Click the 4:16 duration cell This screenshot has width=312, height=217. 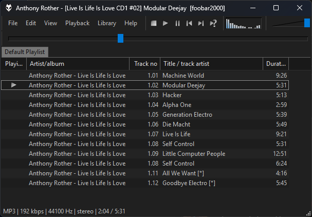tap(281, 173)
